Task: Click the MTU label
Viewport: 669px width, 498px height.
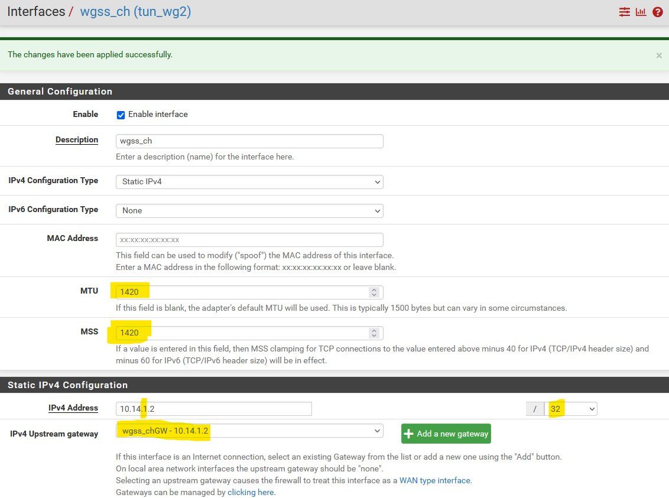Action: pos(89,291)
